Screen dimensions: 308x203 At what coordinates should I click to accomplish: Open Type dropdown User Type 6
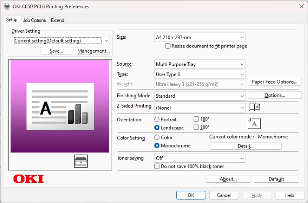click(200, 74)
